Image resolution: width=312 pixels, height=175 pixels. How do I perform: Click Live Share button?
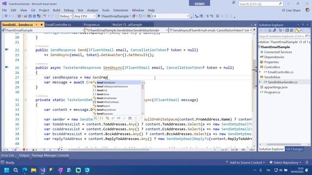point(292,10)
